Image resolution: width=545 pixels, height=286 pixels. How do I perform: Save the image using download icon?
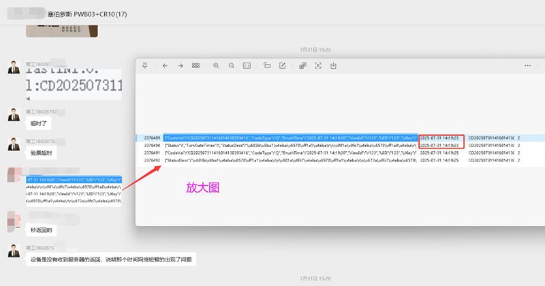(x=334, y=66)
